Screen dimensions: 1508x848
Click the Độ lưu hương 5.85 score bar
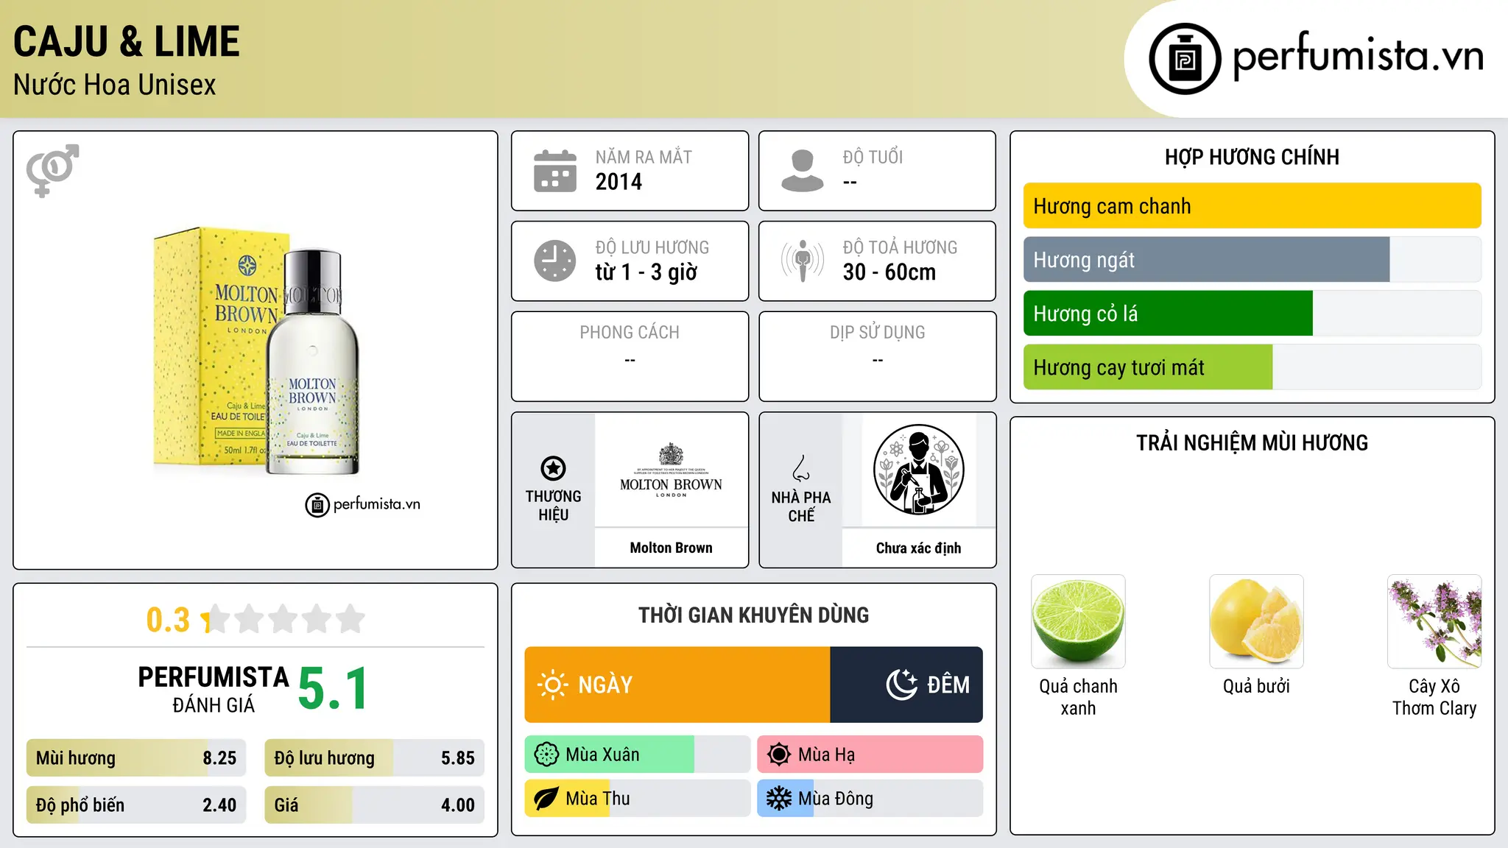[375, 758]
